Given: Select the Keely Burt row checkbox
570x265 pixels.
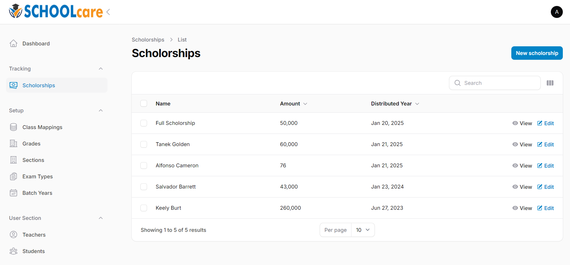Looking at the screenshot, I should pyautogui.click(x=144, y=208).
